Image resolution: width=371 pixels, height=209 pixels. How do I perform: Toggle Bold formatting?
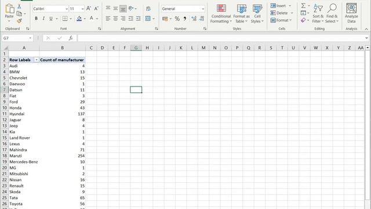coord(36,18)
